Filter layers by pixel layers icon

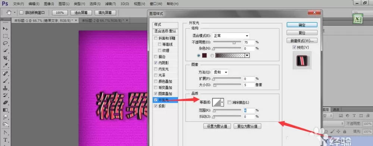coord(341,115)
